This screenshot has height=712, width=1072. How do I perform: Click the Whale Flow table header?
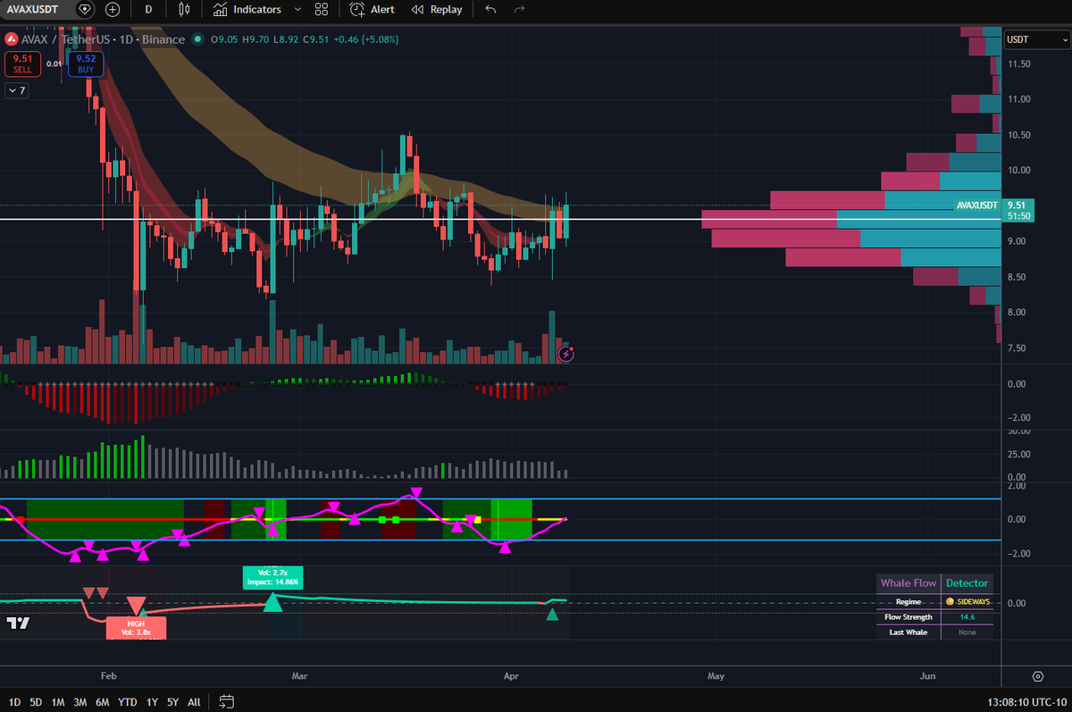point(909,583)
